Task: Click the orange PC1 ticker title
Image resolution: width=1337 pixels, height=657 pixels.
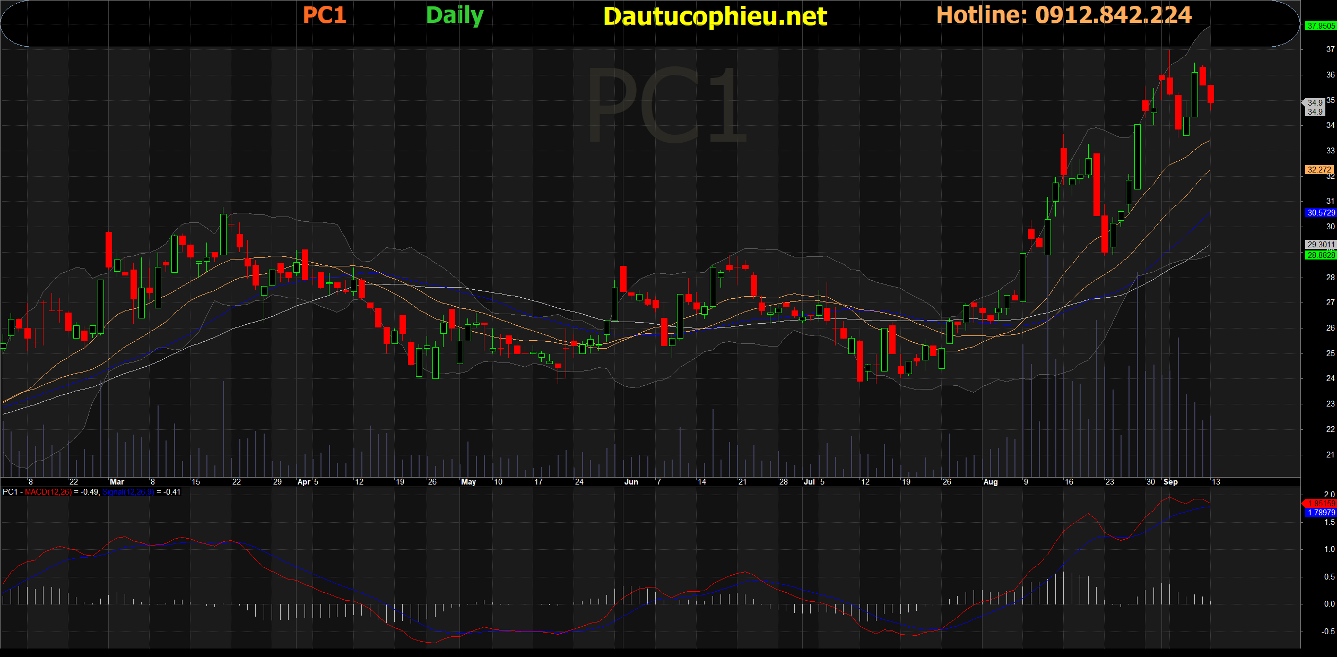Action: click(324, 15)
